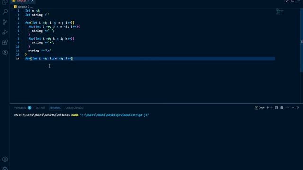Maximize the panel with chevron up
This screenshot has width=303, height=170.
coord(293,108)
